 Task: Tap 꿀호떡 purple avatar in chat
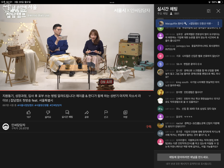pyautogui.click(x=160, y=117)
